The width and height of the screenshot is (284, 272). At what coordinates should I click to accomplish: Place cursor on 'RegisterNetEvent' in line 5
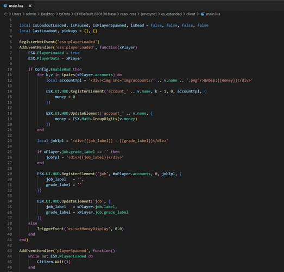[37, 42]
